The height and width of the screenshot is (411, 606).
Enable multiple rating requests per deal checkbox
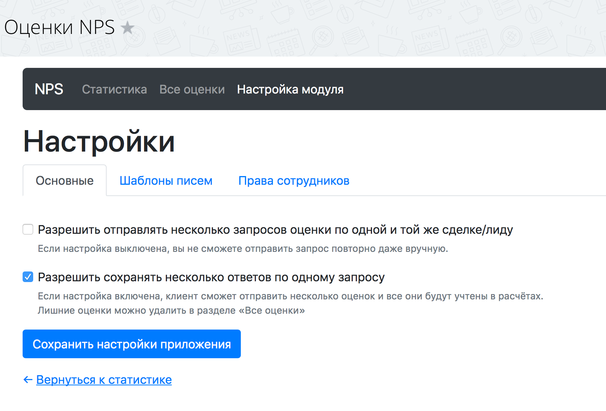(x=28, y=229)
